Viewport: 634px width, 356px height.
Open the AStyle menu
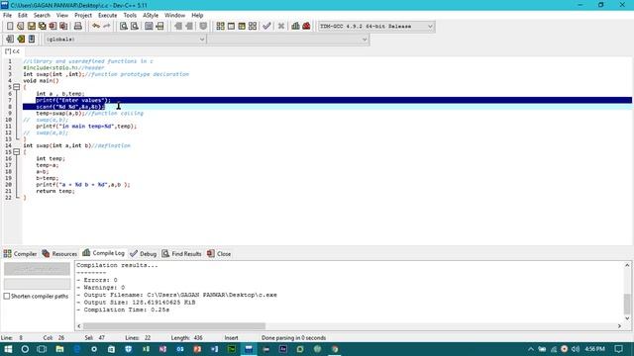pos(151,16)
